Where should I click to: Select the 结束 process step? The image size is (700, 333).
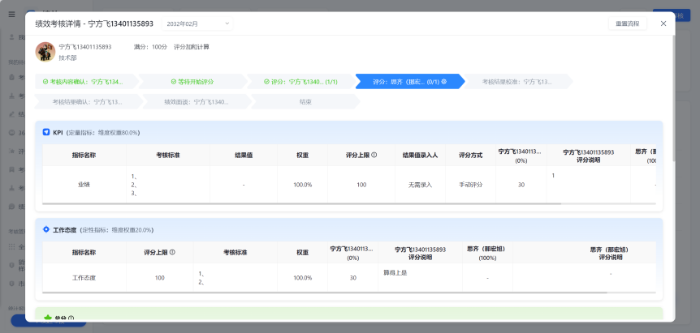(305, 102)
